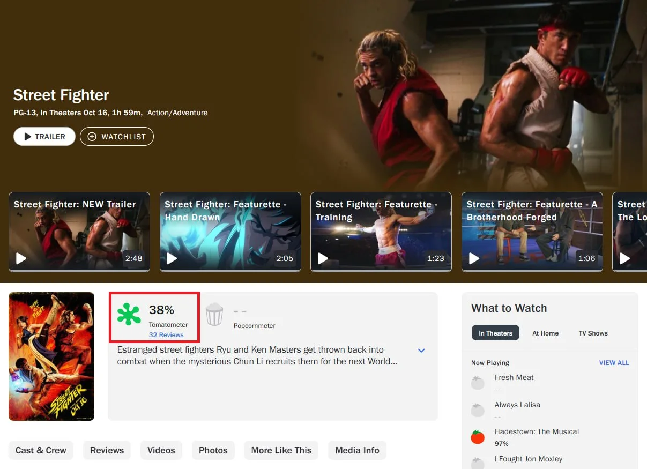Open Hadestown: The Musical link
647x469 pixels.
pyautogui.click(x=537, y=431)
